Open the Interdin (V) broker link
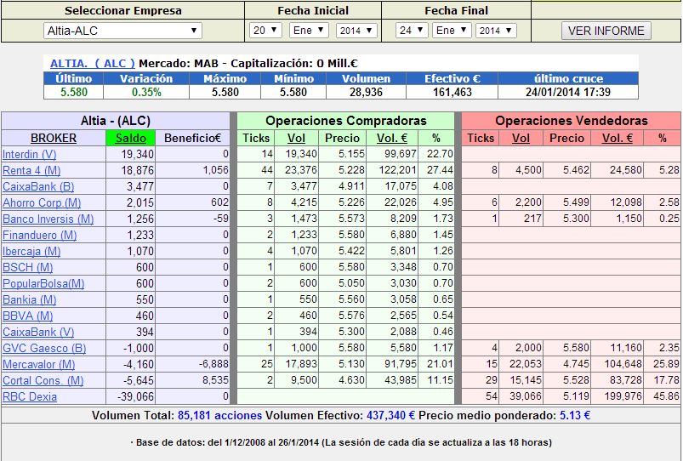Viewport: 683px width, 461px height. [x=29, y=154]
